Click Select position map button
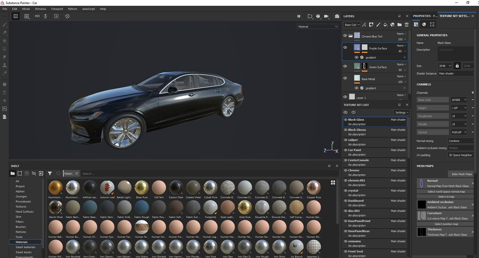 [446, 224]
